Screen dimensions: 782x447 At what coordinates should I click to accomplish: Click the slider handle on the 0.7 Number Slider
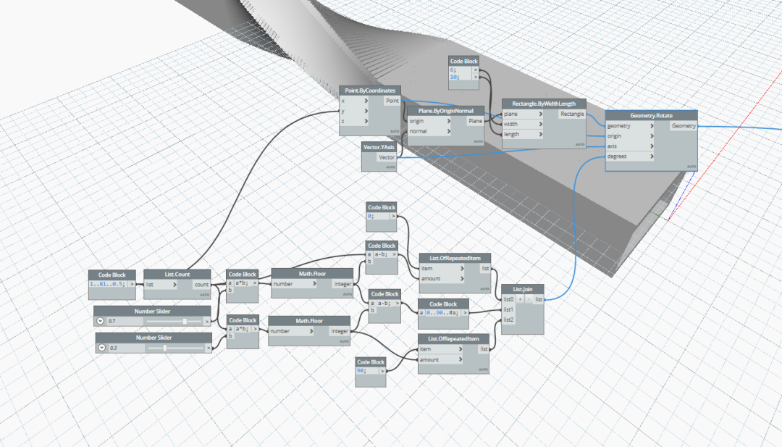pos(185,321)
